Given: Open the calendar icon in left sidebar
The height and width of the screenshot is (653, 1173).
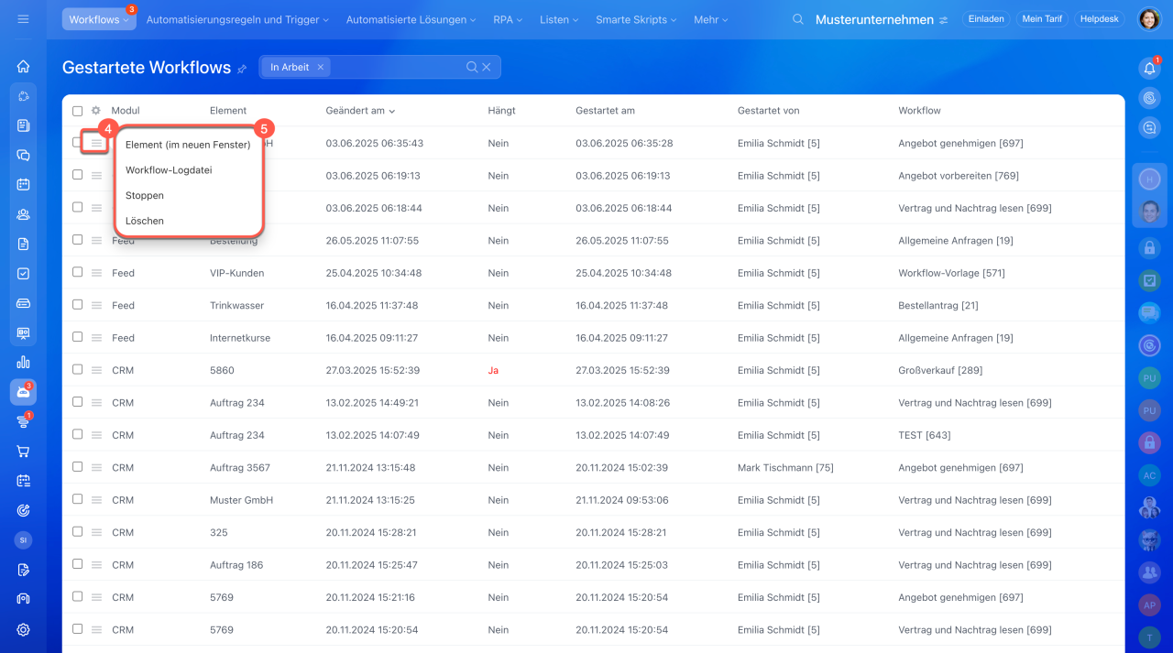Looking at the screenshot, I should 23,184.
